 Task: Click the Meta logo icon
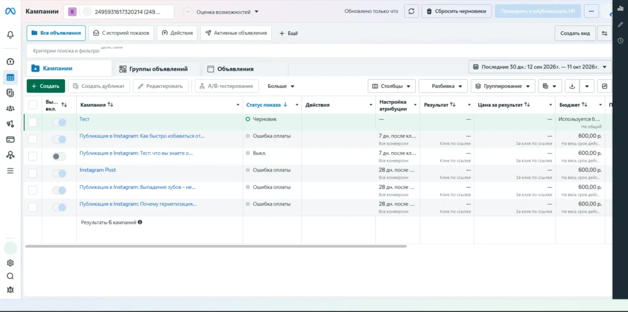[x=10, y=11]
